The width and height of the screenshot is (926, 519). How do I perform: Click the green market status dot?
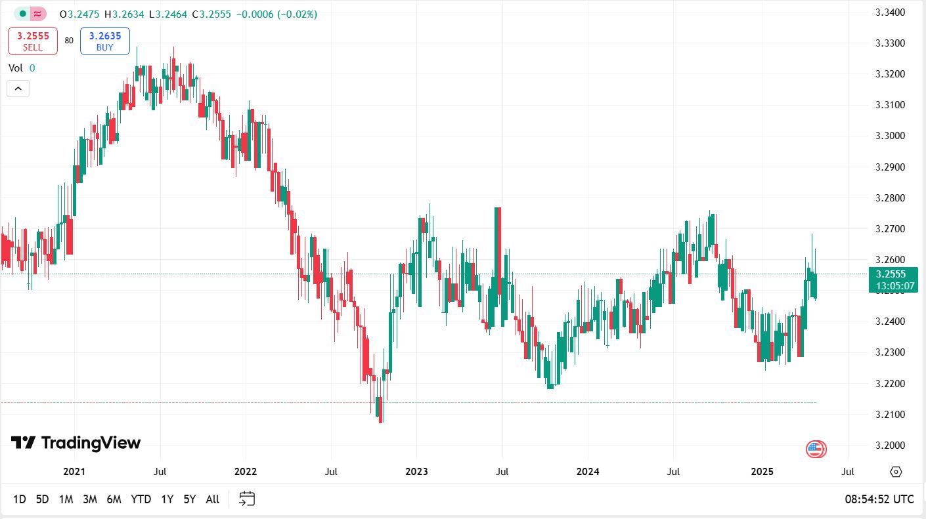22,14
